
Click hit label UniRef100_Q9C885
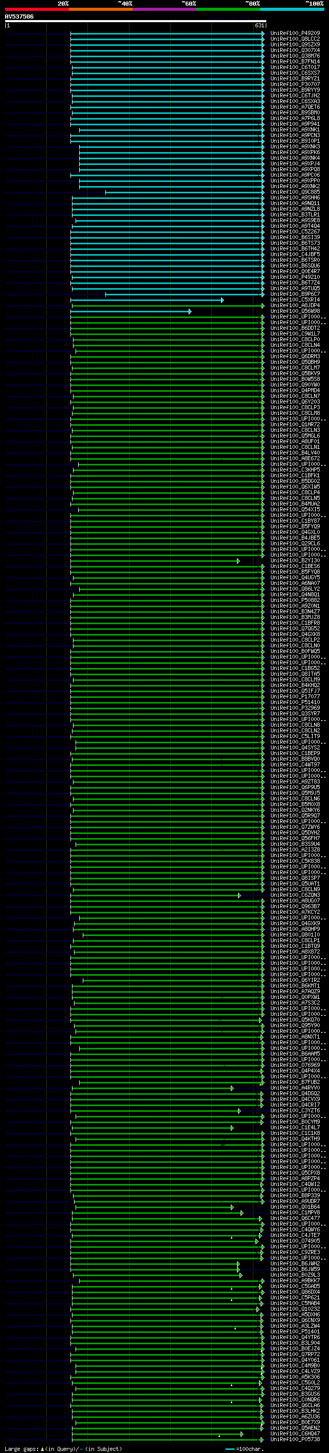click(295, 192)
